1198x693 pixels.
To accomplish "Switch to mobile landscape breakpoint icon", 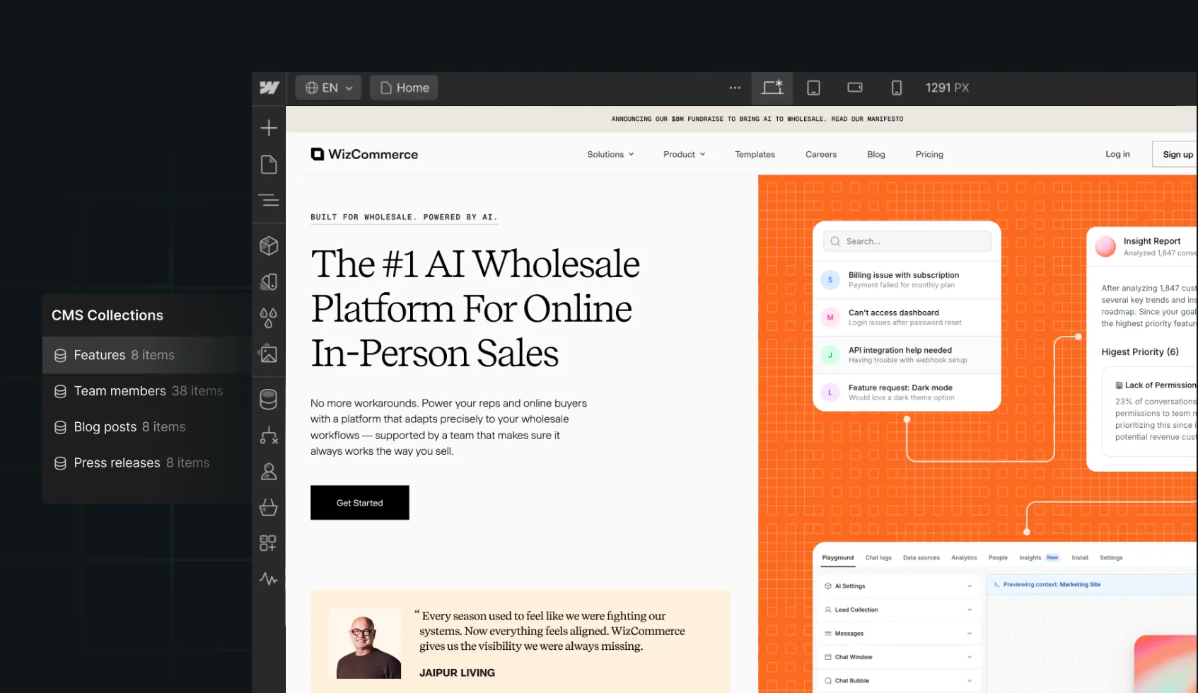I will pos(855,88).
